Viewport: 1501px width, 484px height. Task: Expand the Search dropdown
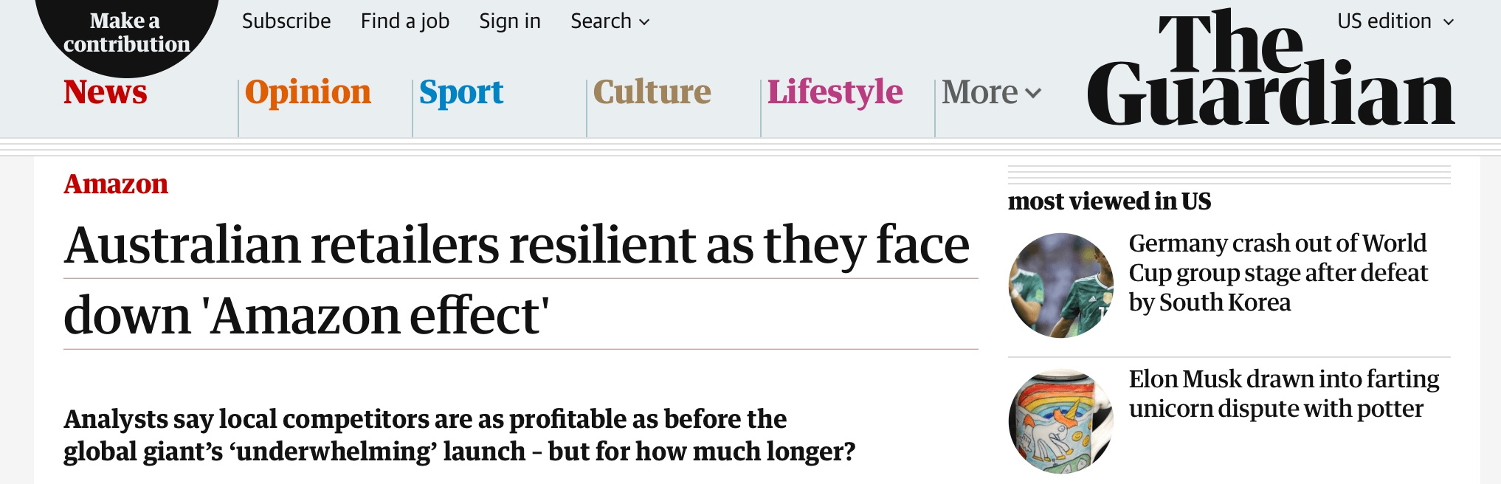tap(610, 21)
